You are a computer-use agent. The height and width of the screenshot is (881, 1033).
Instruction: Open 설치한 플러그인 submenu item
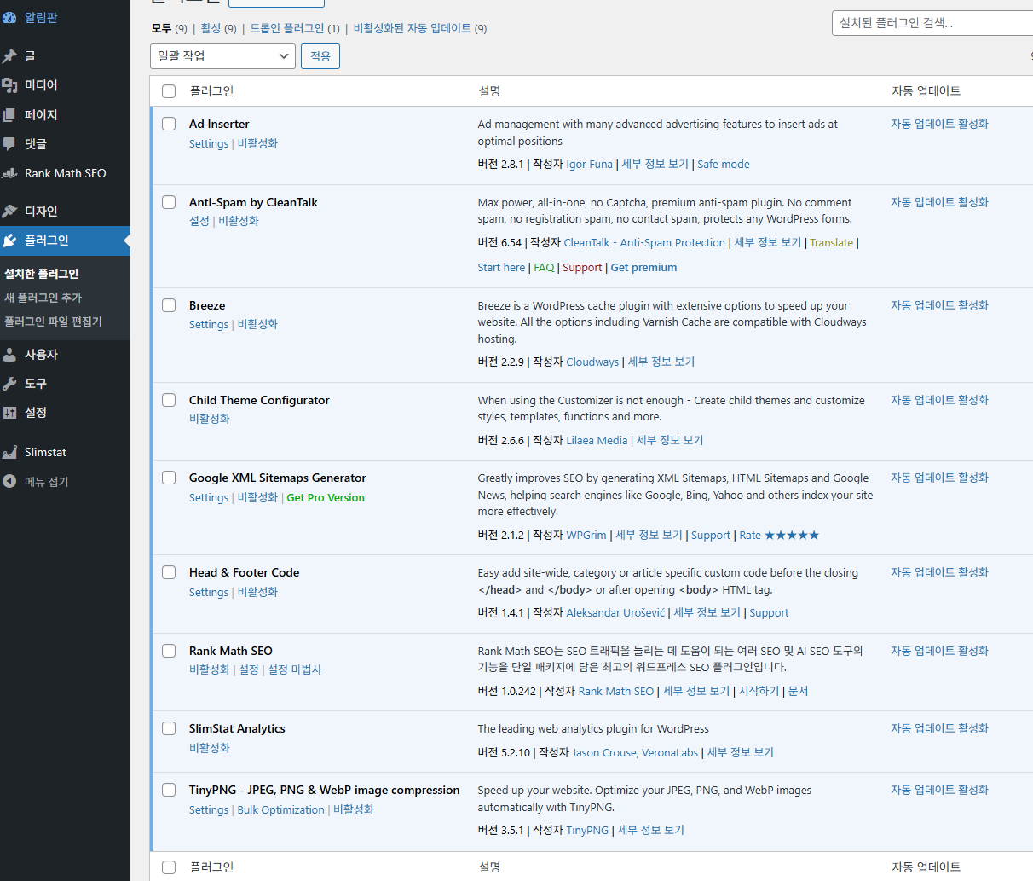click(x=41, y=274)
